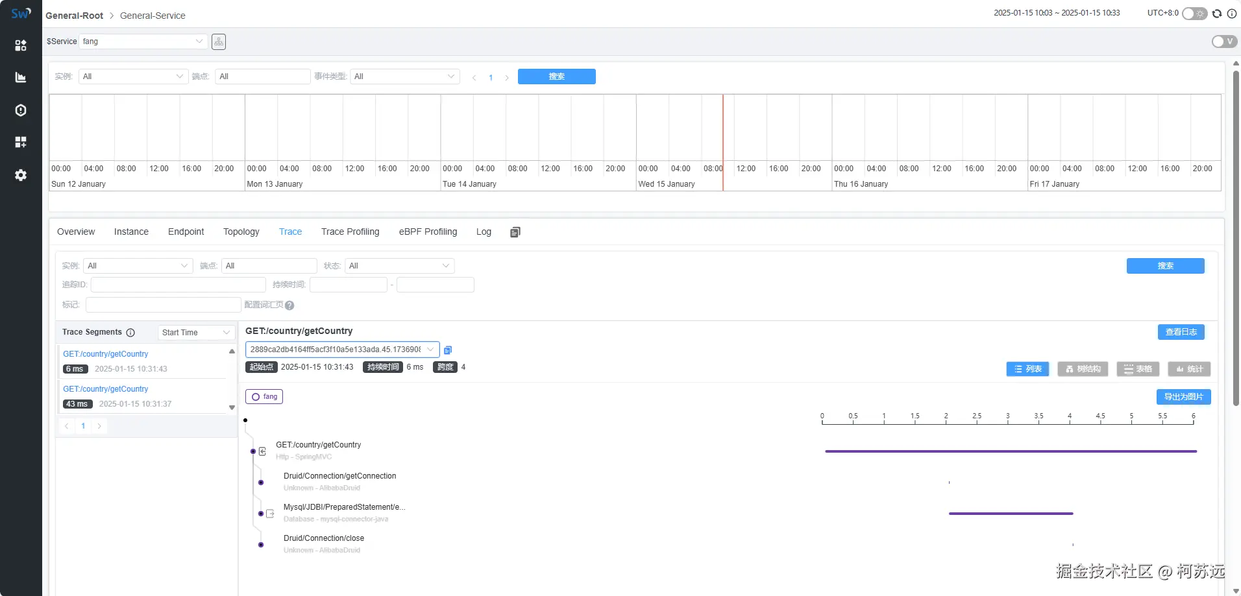Screen dimensions: 1241x596
Task: Select the 6 ms GET:/country/getCountry trace segment
Action: coord(143,362)
